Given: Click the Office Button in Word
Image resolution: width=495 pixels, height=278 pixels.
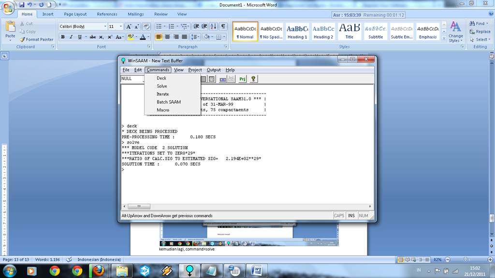Looking at the screenshot, I should point(8,8).
